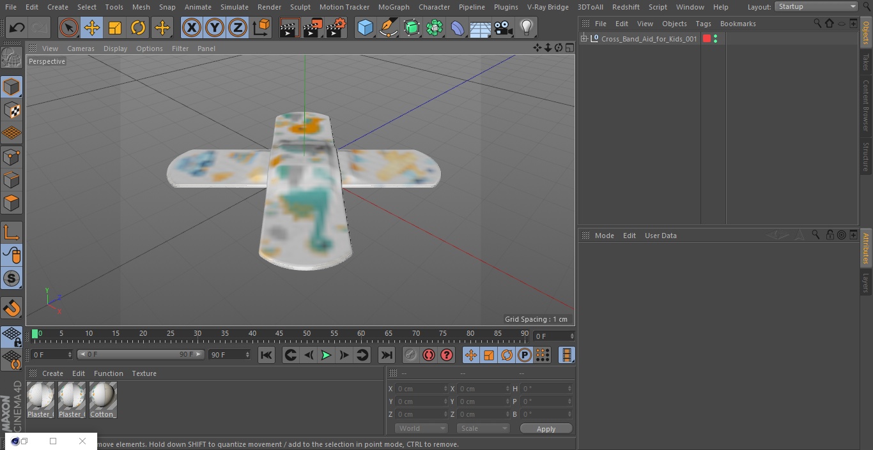Switch to Edges mode
This screenshot has height=450, width=873.
pyautogui.click(x=12, y=179)
